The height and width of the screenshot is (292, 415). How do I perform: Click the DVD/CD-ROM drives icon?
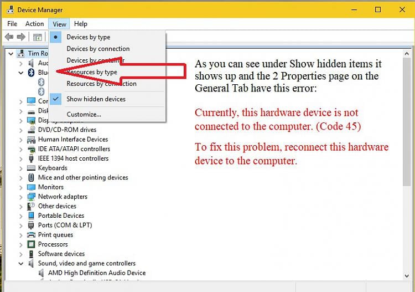point(31,130)
